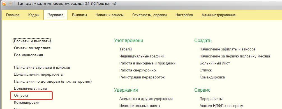Open Перерасчеты under Сервис
Viewport: 282px width, 109px height.
point(211,99)
